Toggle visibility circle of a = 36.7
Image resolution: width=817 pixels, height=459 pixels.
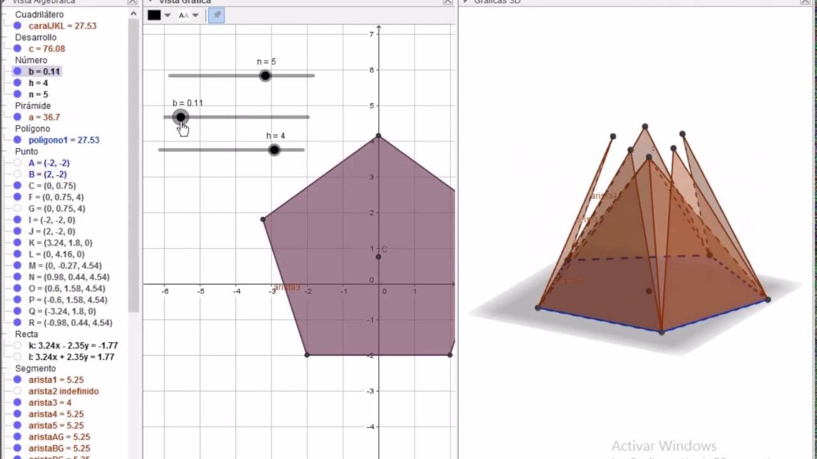point(18,117)
